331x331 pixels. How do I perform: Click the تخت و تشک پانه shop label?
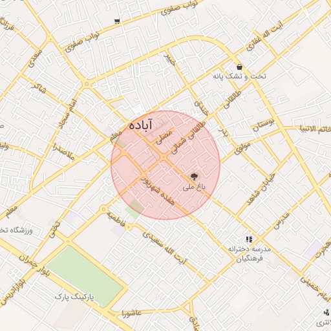[x=239, y=76]
